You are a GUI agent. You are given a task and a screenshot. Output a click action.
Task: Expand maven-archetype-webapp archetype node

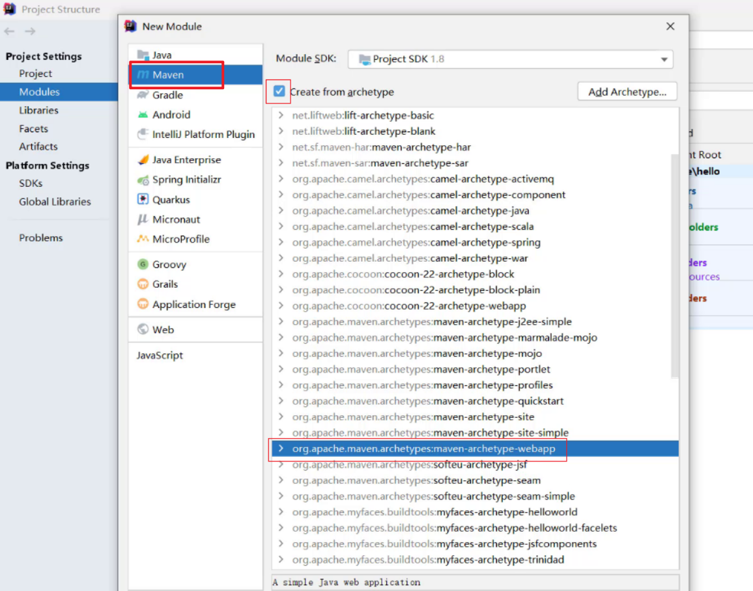coord(281,448)
